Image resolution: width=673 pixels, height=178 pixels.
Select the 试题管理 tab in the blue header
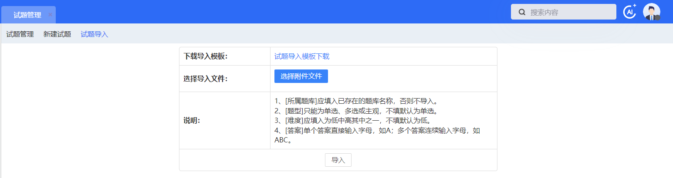tap(27, 15)
